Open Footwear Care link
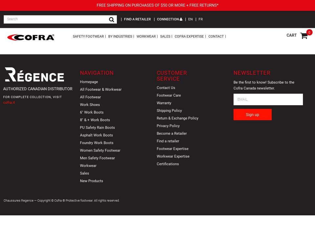 pyautogui.click(x=169, y=95)
